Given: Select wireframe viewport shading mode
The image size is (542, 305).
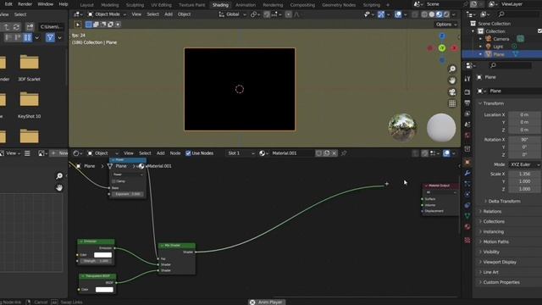Looking at the screenshot, I should [424, 14].
